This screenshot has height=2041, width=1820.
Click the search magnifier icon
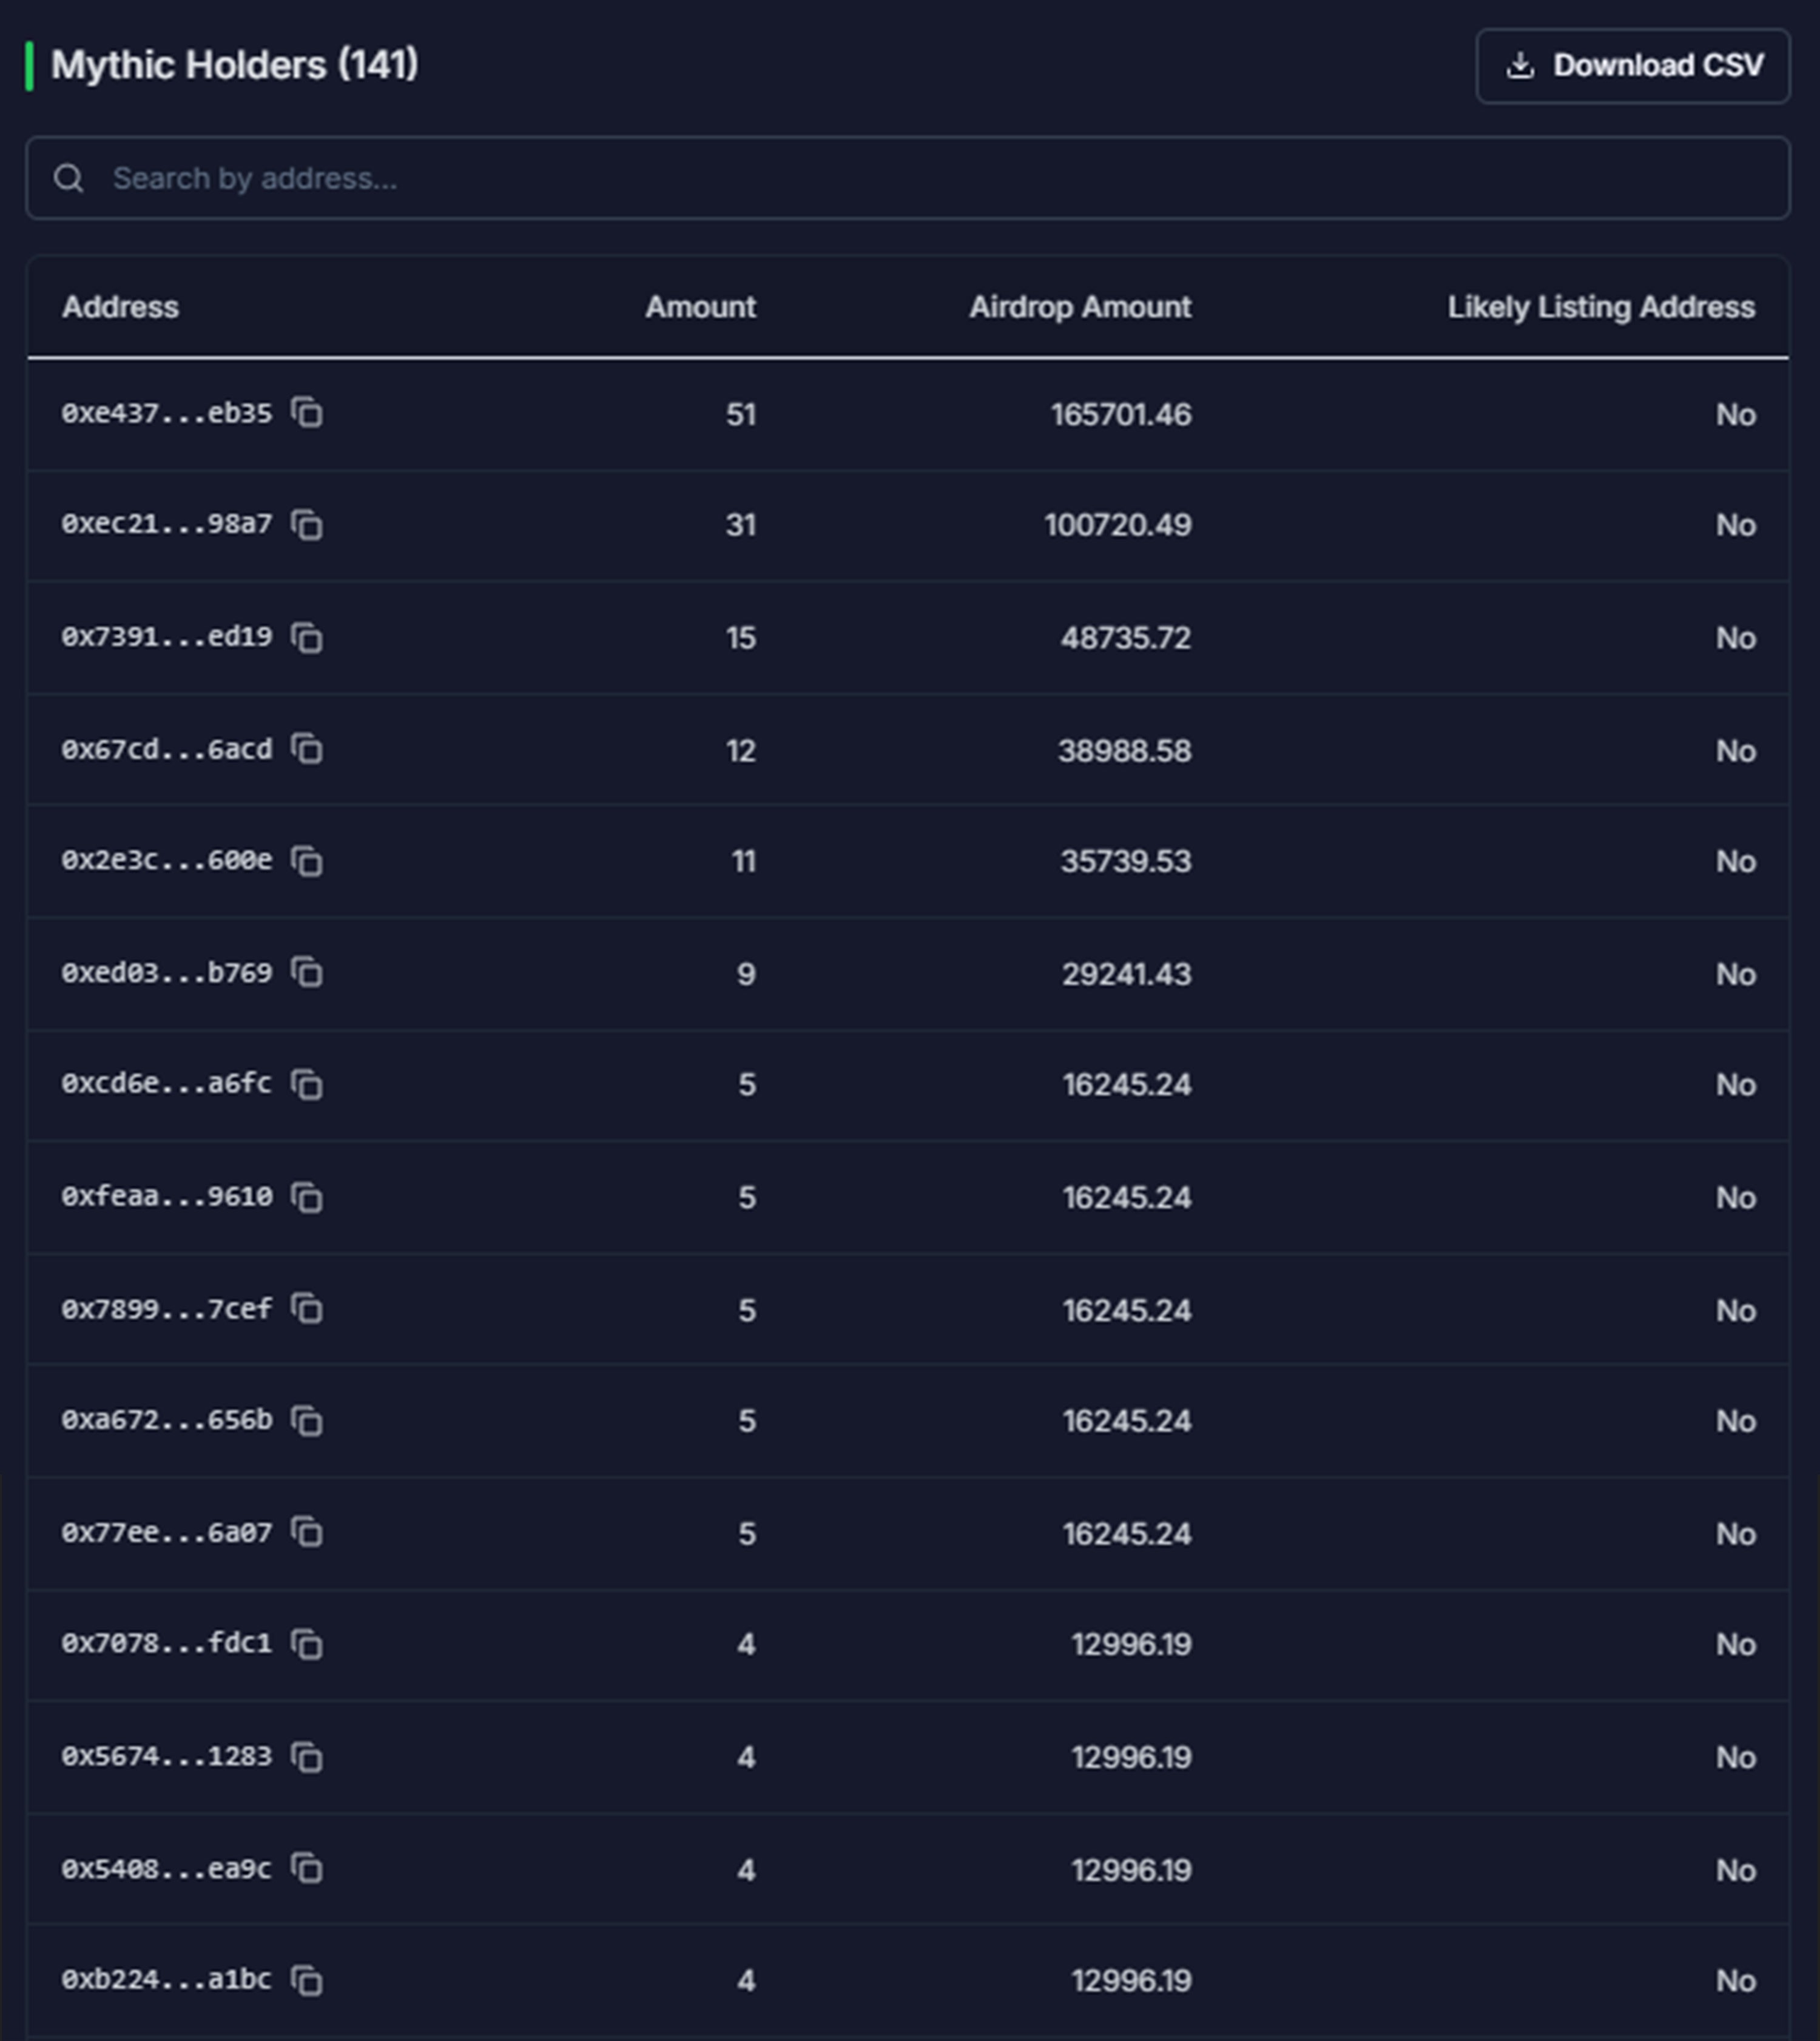[69, 178]
